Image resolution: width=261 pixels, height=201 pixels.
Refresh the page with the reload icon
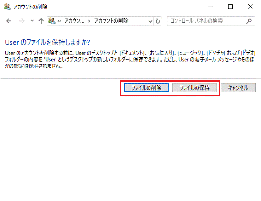pyautogui.click(x=158, y=21)
